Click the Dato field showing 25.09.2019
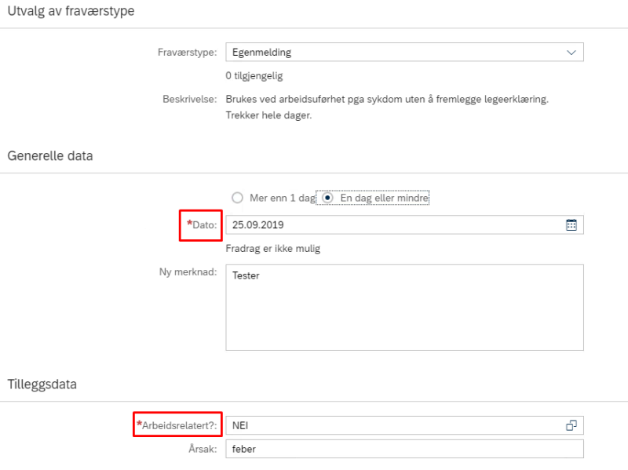Viewport: 628px width, 470px height. [x=404, y=225]
